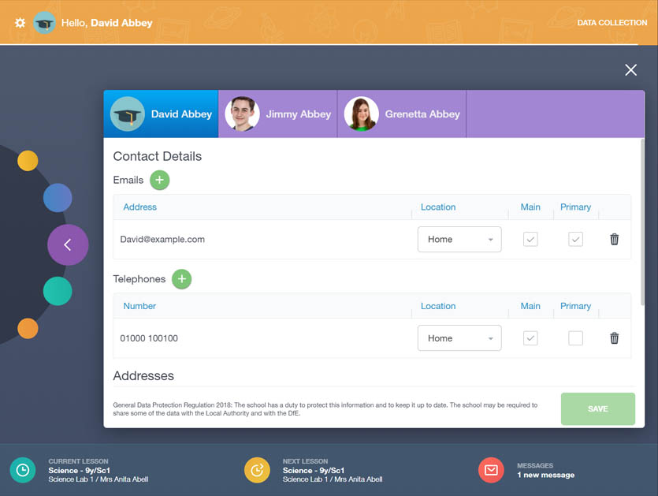Viewport: 658px width, 496px height.
Task: Click the Address column header under Emails
Action: click(139, 207)
